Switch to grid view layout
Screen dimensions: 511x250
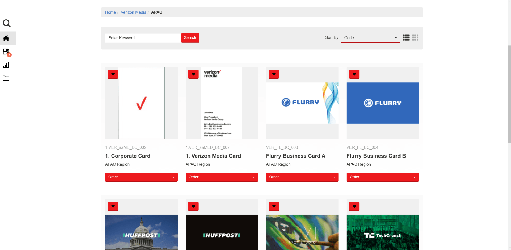[415, 37]
